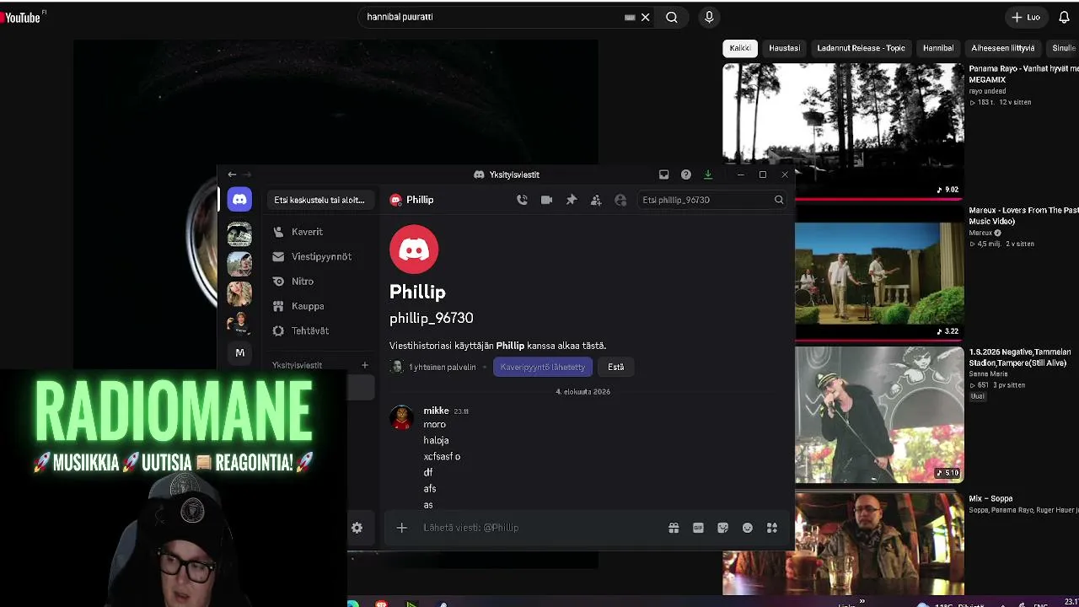Open Discord home direct messages button

[239, 200]
